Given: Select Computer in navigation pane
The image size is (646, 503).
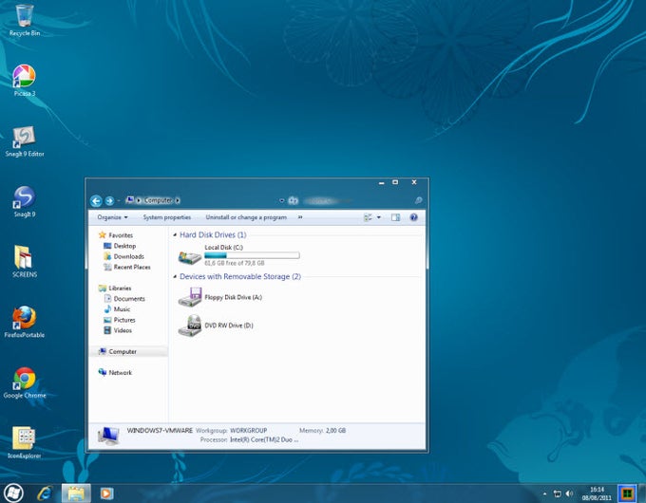Looking at the screenshot, I should click(123, 351).
